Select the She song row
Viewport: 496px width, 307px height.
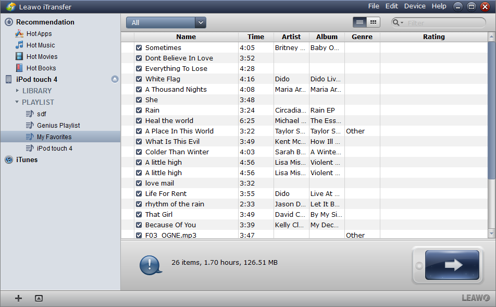(304, 100)
